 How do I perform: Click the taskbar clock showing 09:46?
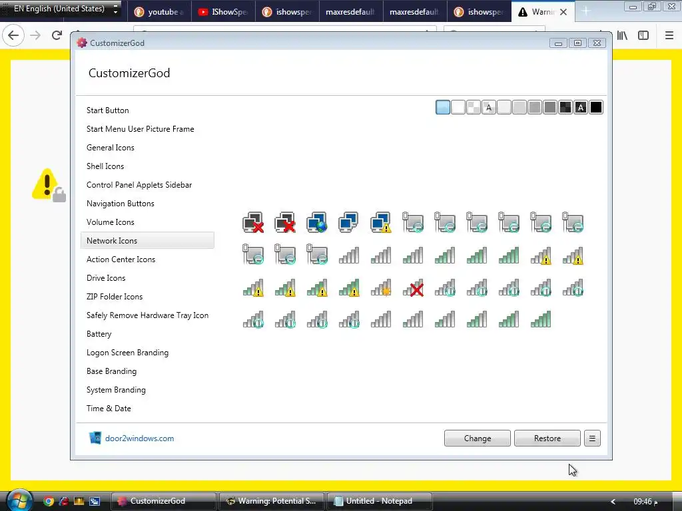(645, 502)
